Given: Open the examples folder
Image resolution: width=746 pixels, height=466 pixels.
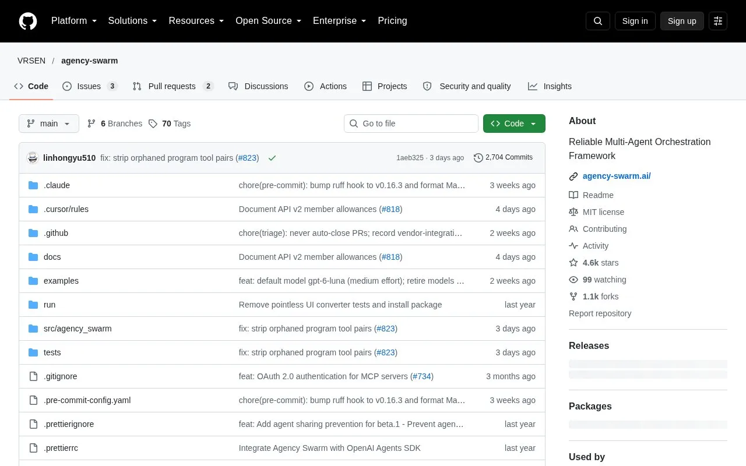Looking at the screenshot, I should [61, 281].
